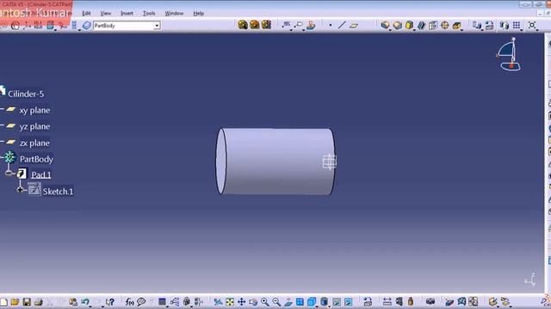Click the grid icon in the top toolbar
Viewport: 551px width, 309px height.
(x=517, y=25)
